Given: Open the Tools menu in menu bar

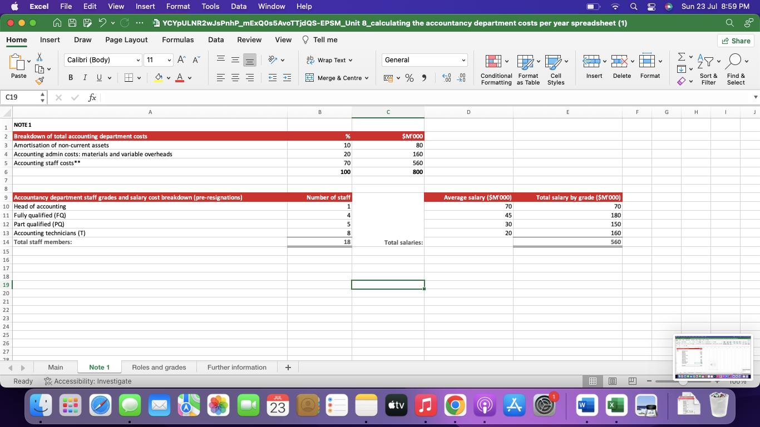Looking at the screenshot, I should 210,6.
